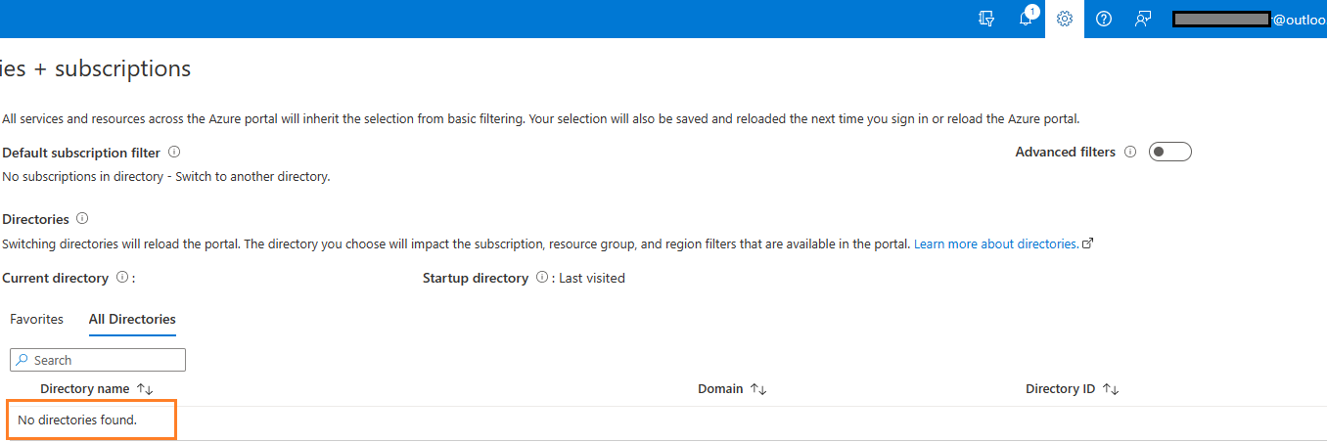Show info tooltip for Current directory
Screen dimensions: 1327x442
[122, 278]
